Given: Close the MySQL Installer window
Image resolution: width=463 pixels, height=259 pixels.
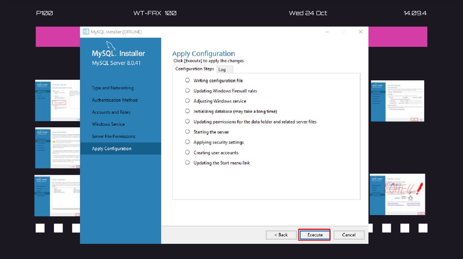Looking at the screenshot, I should (360, 32).
